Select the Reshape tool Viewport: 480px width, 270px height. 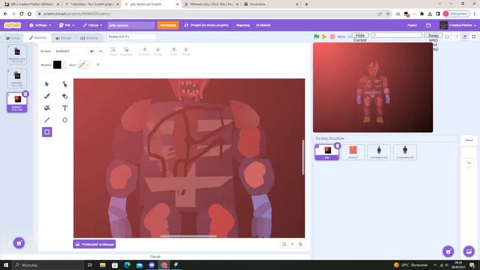pyautogui.click(x=65, y=84)
